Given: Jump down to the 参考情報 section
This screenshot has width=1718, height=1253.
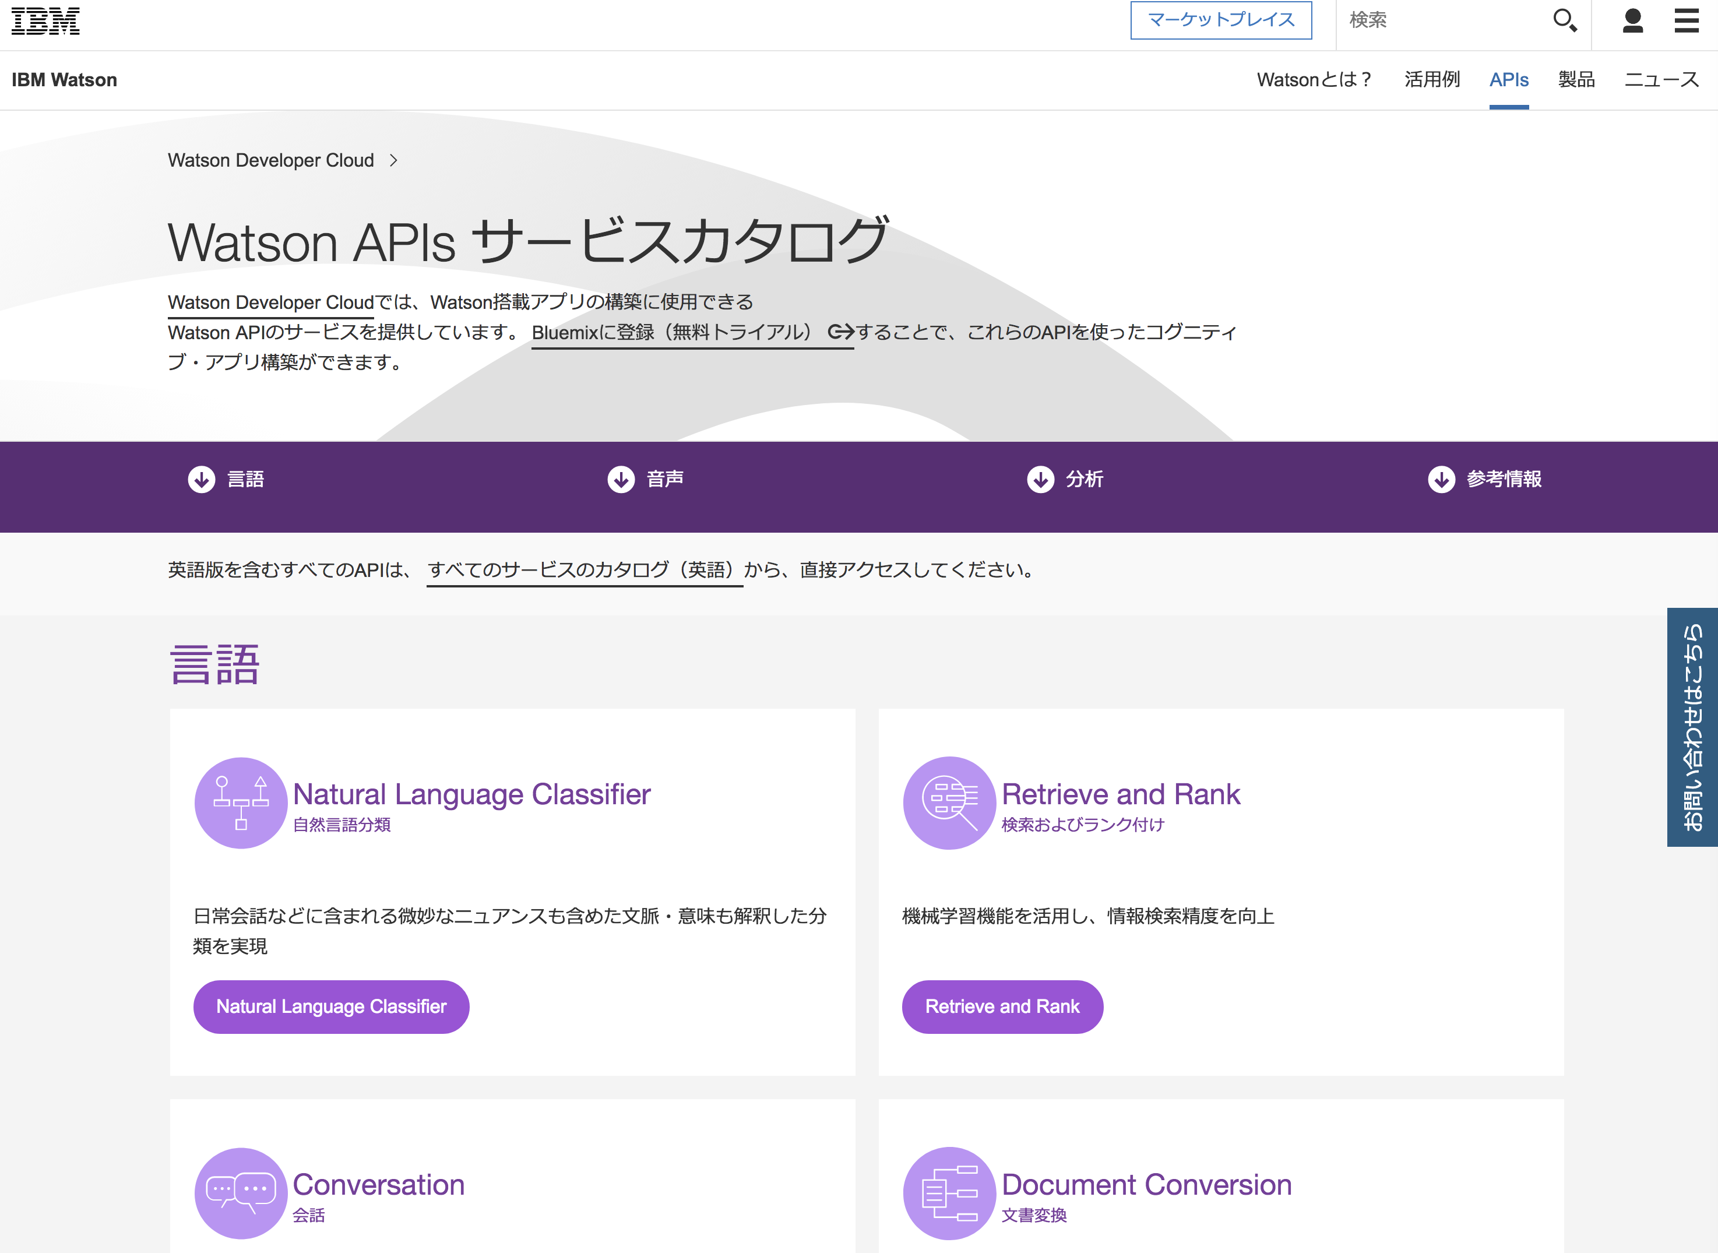Looking at the screenshot, I should coord(1484,480).
